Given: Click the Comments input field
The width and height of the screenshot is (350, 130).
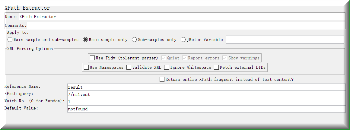Looking at the screenshot, I should [x=186, y=25].
